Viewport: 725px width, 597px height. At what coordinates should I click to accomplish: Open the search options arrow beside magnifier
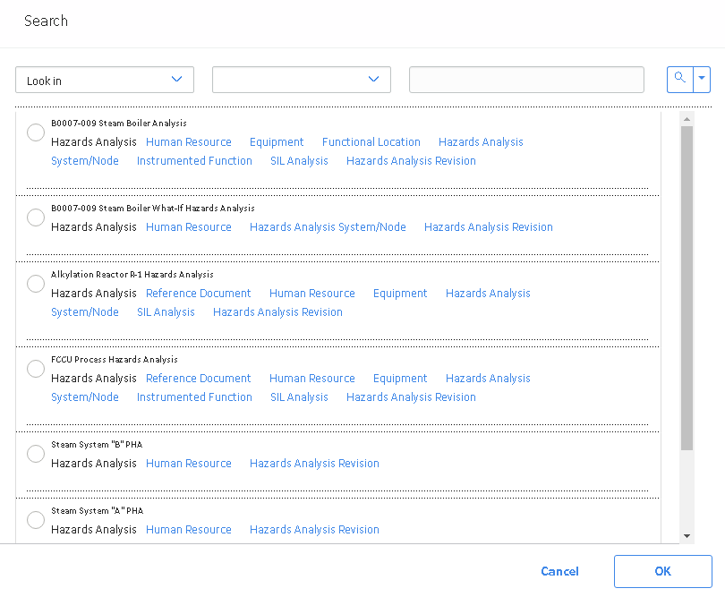click(702, 80)
